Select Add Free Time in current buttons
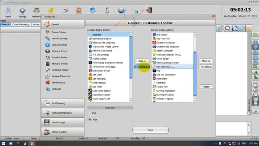 173,39
